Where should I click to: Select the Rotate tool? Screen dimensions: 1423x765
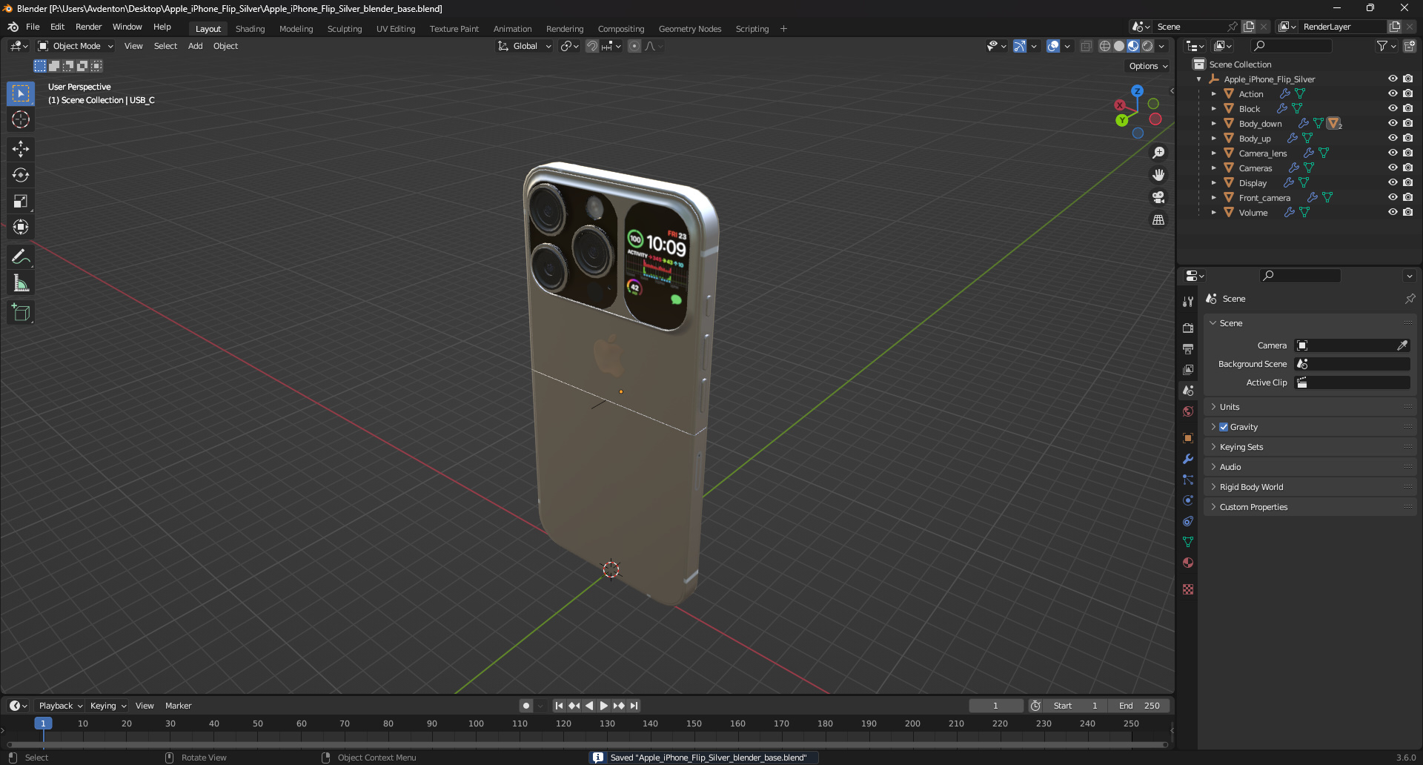[21, 175]
